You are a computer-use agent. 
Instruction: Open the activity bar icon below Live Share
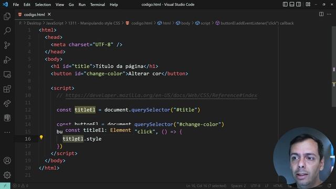(7, 118)
